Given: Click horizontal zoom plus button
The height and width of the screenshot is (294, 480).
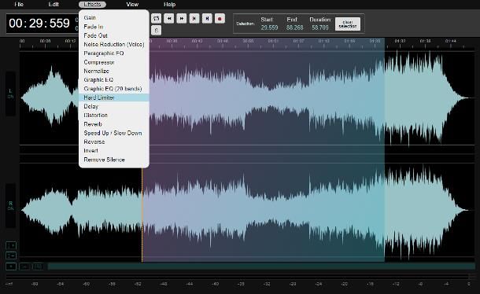Looking at the screenshot, I should (11, 266).
